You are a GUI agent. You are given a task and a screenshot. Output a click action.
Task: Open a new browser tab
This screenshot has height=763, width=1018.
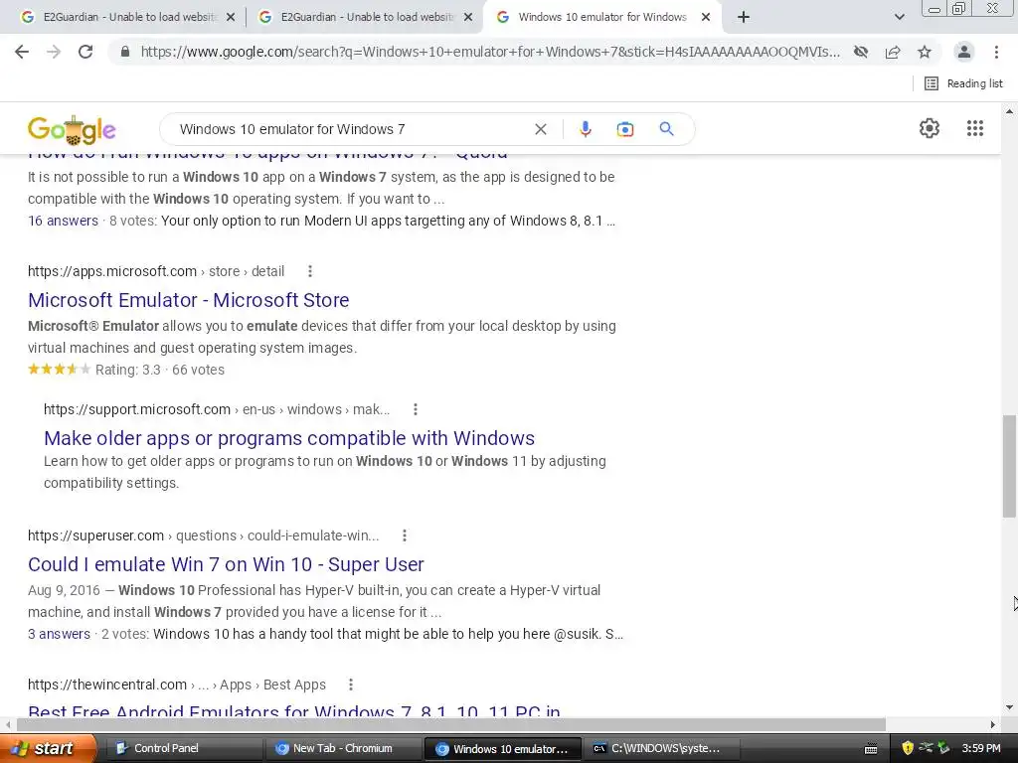[744, 18]
